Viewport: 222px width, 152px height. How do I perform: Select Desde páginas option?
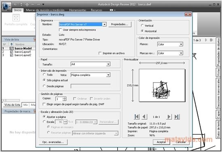[44, 86]
